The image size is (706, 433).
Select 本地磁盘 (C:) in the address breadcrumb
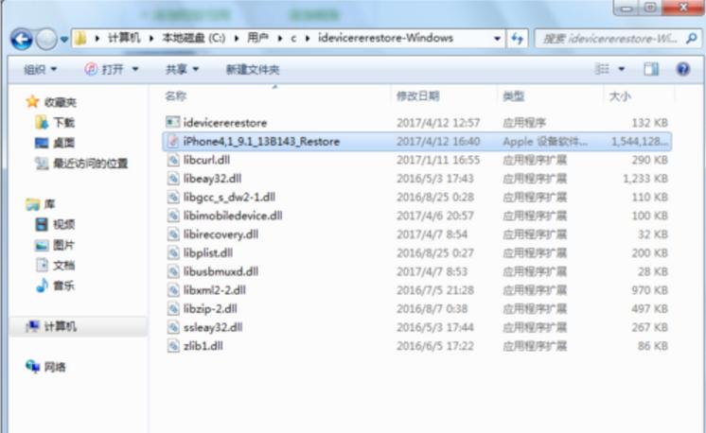point(194,38)
